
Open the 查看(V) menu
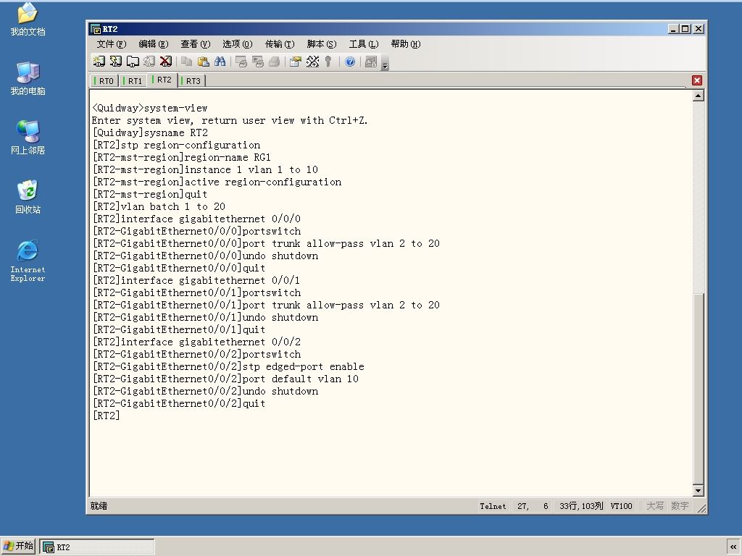[196, 44]
